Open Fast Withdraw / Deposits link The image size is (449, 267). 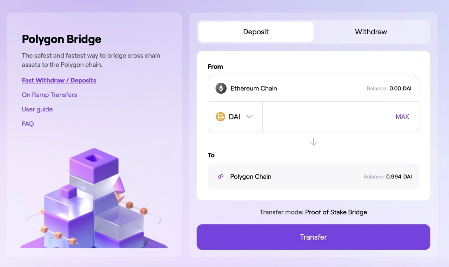tap(59, 80)
